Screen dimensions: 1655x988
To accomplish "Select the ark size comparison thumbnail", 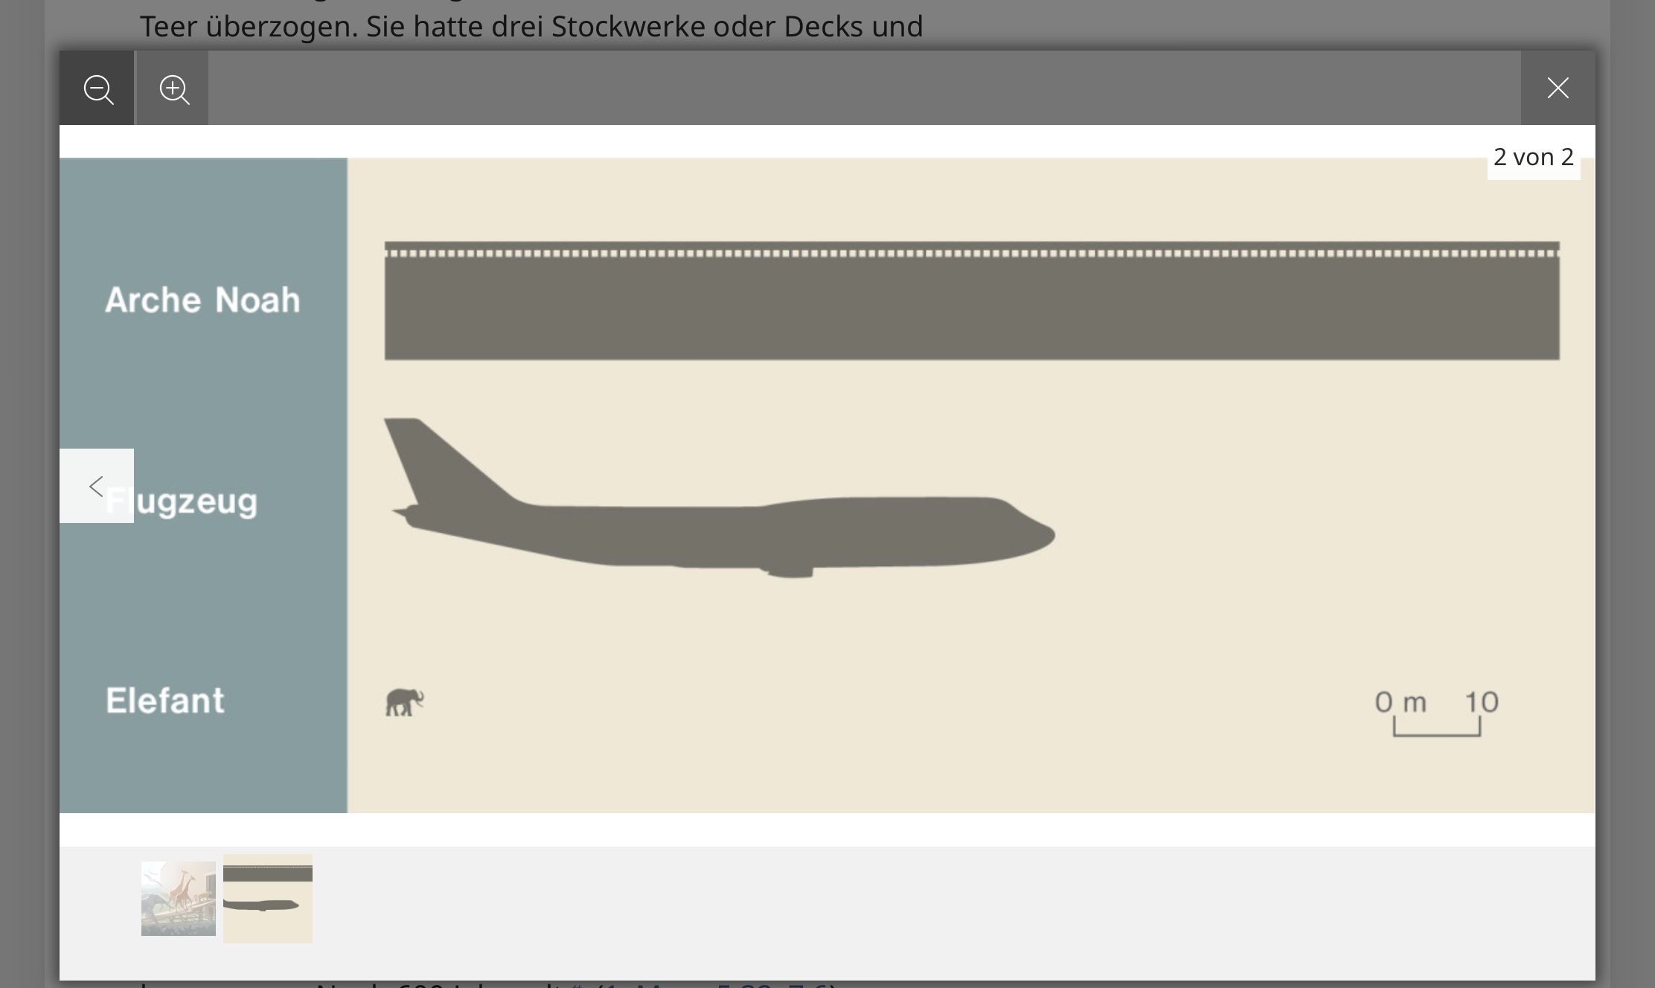I will (268, 899).
